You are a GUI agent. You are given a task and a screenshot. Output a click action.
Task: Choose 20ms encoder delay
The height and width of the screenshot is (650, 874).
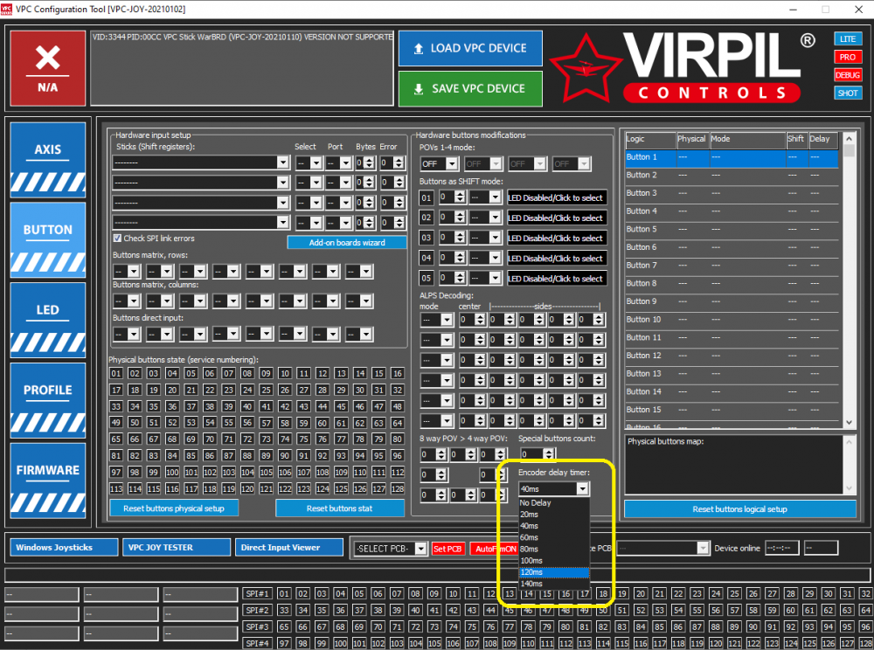(554, 514)
